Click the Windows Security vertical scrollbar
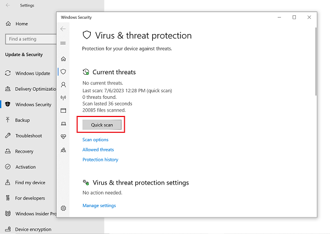This screenshot has height=234, width=330. pos(316,62)
